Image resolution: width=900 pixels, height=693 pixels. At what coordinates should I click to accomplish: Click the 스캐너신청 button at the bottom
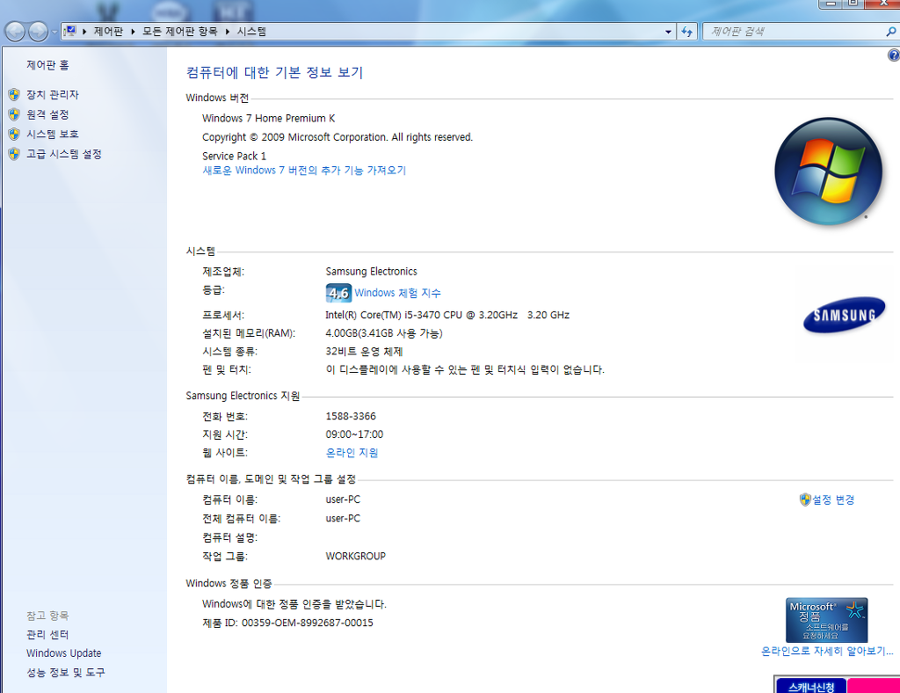(811, 687)
